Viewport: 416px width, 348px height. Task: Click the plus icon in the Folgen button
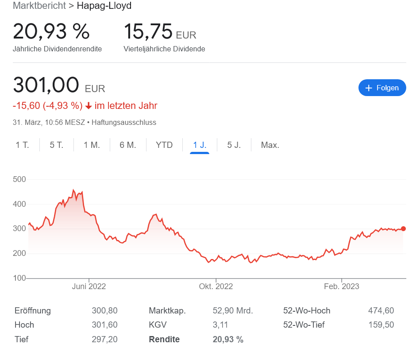click(369, 88)
